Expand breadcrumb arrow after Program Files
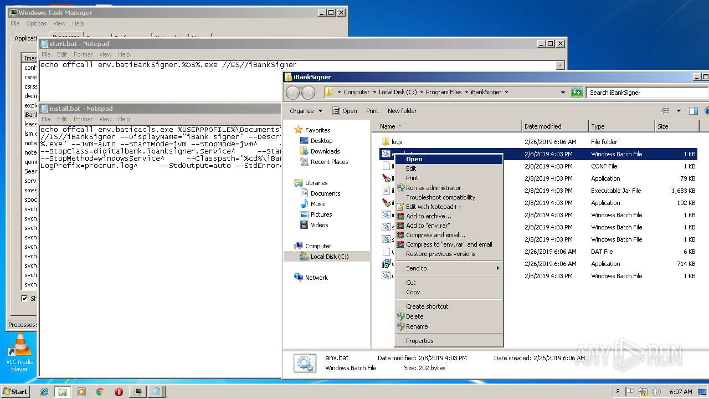 (467, 93)
